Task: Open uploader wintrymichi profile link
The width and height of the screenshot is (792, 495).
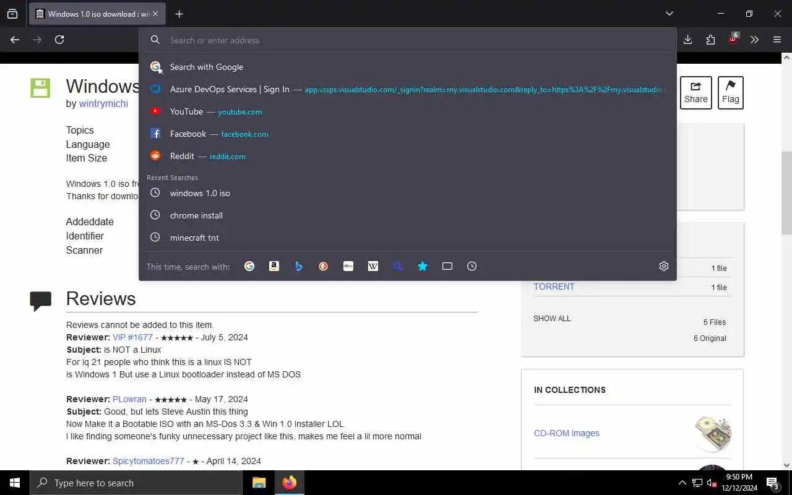Action: click(103, 104)
